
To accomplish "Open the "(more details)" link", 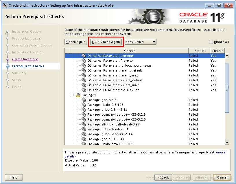I will [x=221, y=152].
